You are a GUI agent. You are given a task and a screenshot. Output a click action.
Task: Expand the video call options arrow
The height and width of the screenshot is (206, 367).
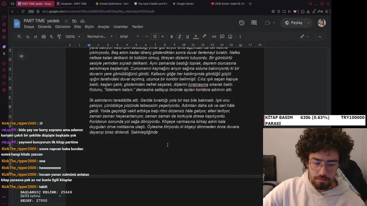tap(274, 23)
